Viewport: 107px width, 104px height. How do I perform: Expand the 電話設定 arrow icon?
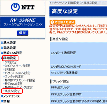(2, 48)
